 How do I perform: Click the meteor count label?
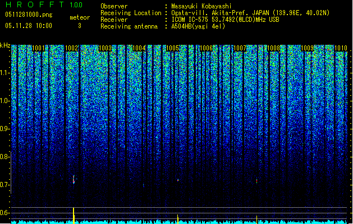pos(80,17)
